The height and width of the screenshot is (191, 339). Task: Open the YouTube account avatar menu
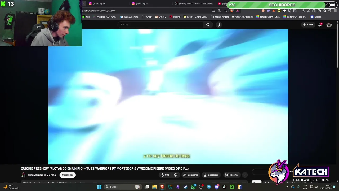click(x=329, y=25)
